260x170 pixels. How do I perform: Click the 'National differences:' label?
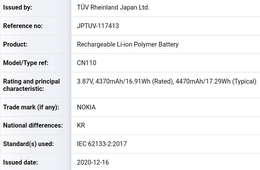33,125
